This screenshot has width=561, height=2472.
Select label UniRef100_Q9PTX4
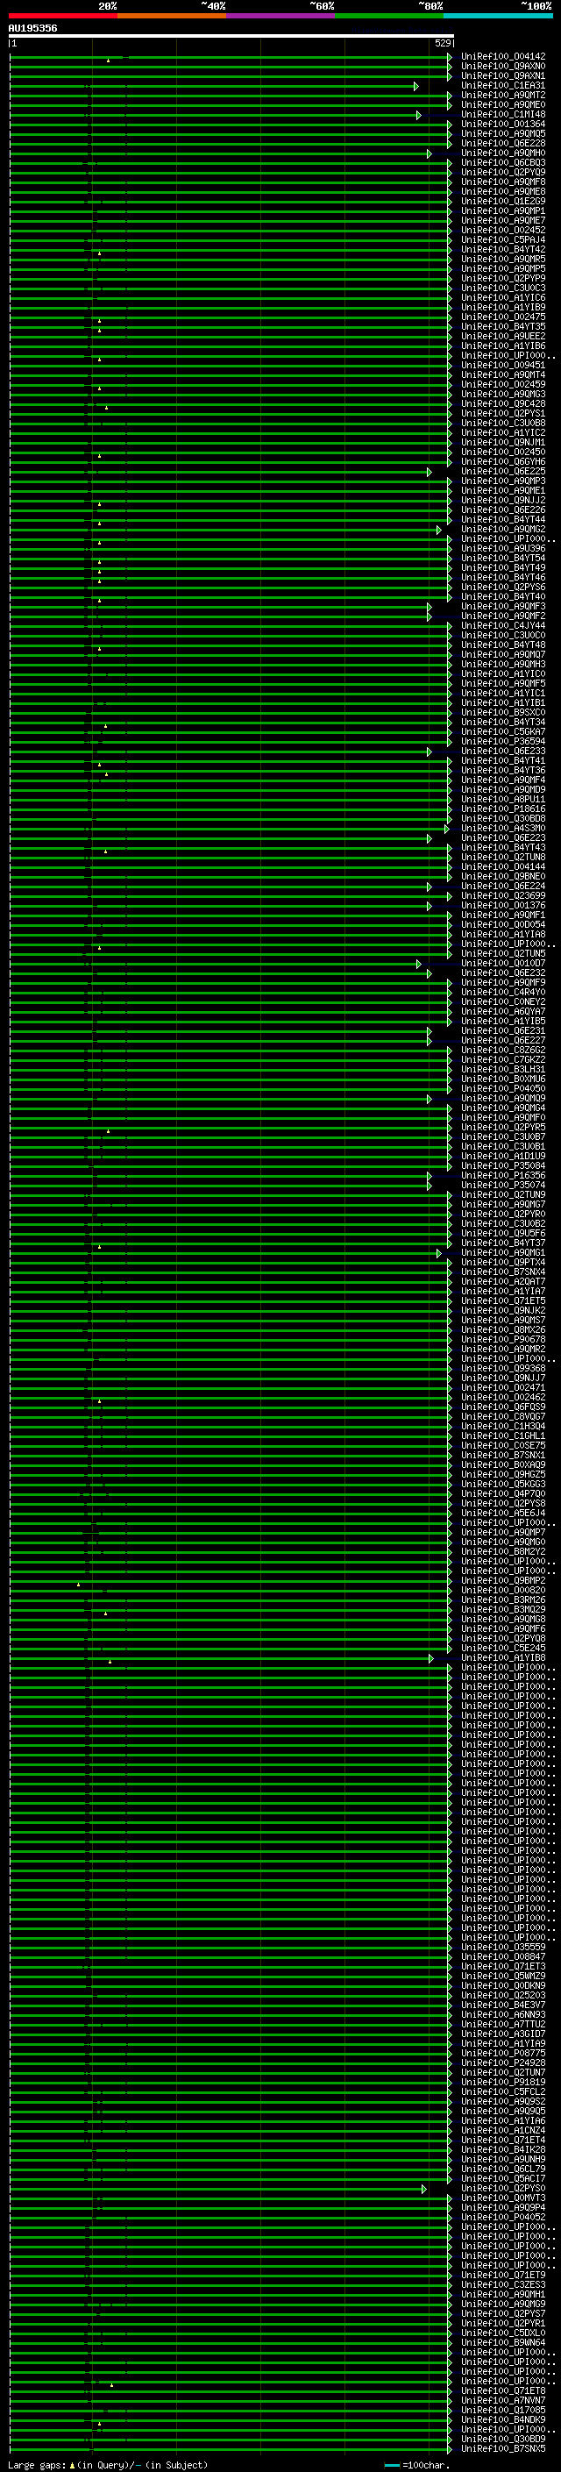click(503, 1262)
